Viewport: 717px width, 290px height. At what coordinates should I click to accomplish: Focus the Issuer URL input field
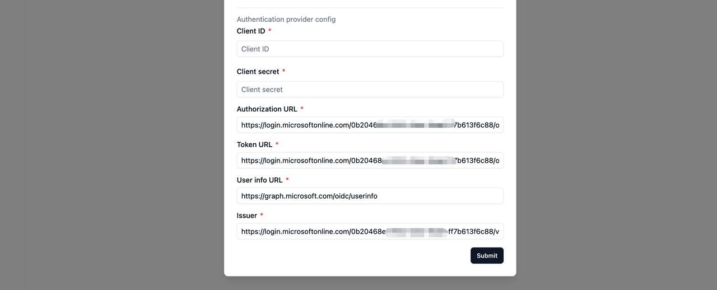click(370, 231)
